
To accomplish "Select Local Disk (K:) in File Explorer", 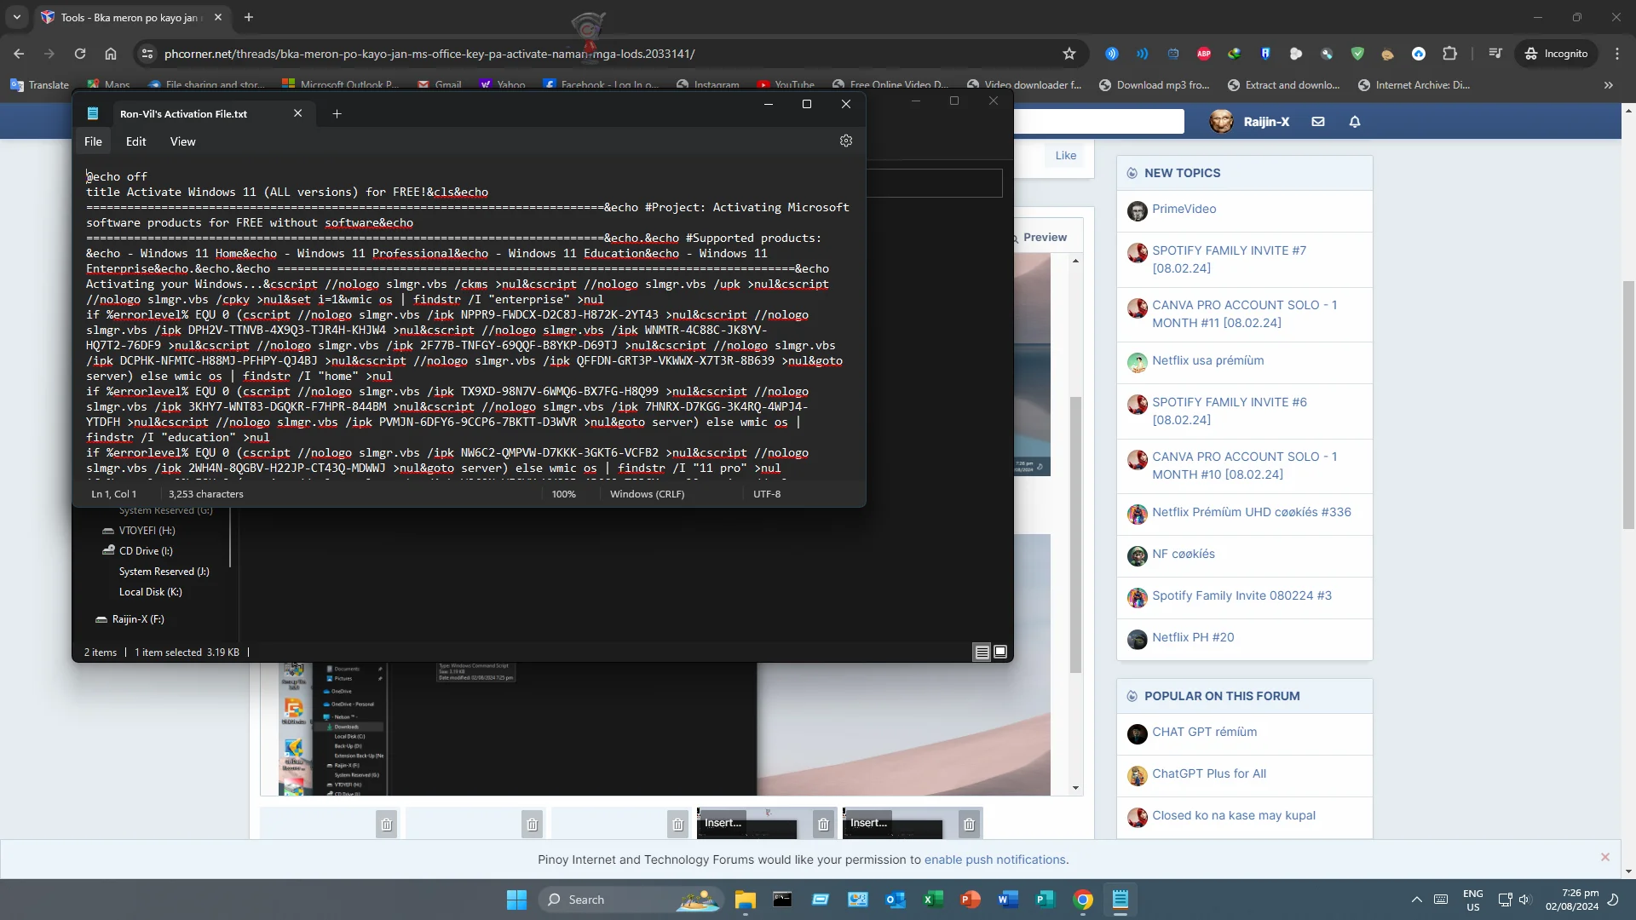I will pos(150,592).
